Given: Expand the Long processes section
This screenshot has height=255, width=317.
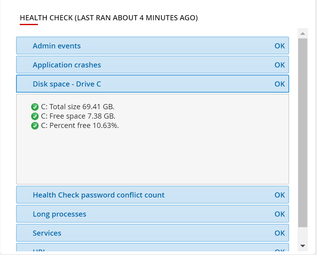Looking at the screenshot, I should (59, 214).
